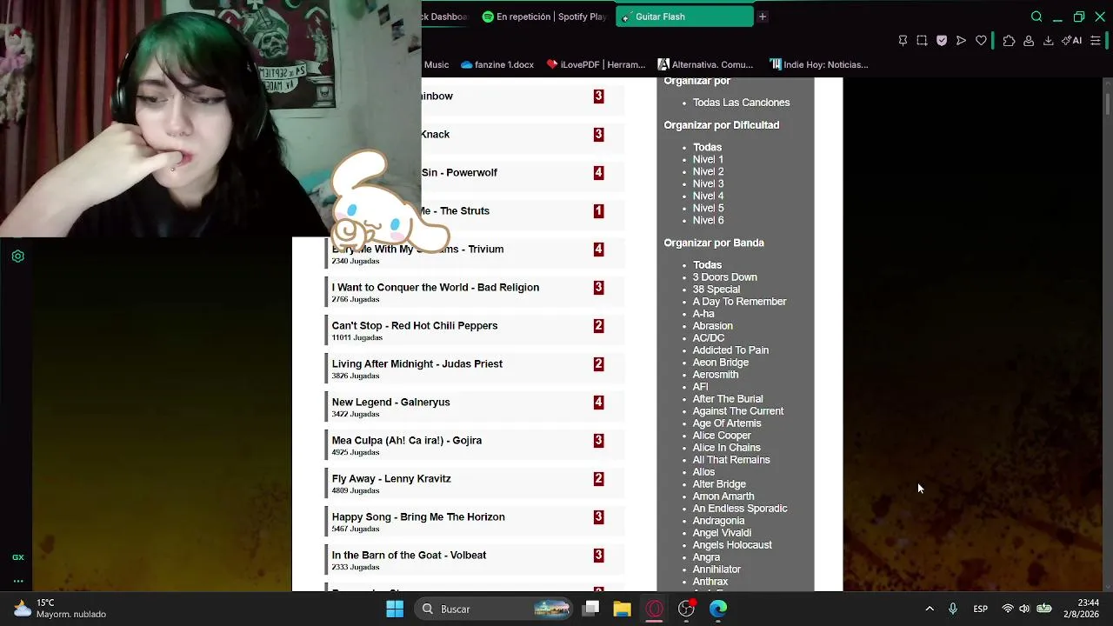Switch to the Spotify Play tab
The width and height of the screenshot is (1113, 626).
(x=545, y=17)
